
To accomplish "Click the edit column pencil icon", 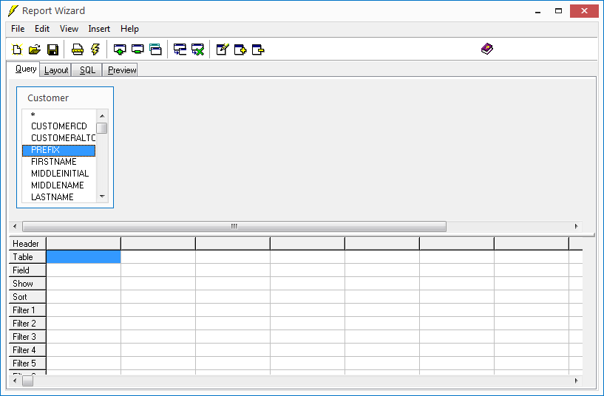I will 223,49.
